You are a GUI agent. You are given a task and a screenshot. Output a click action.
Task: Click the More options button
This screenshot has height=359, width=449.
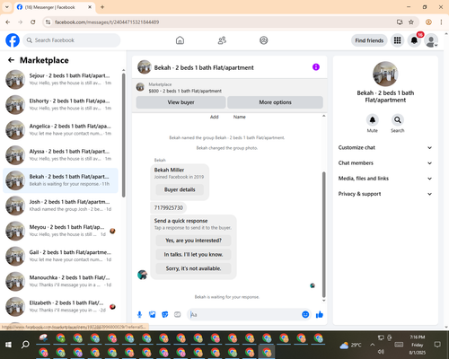[275, 102]
